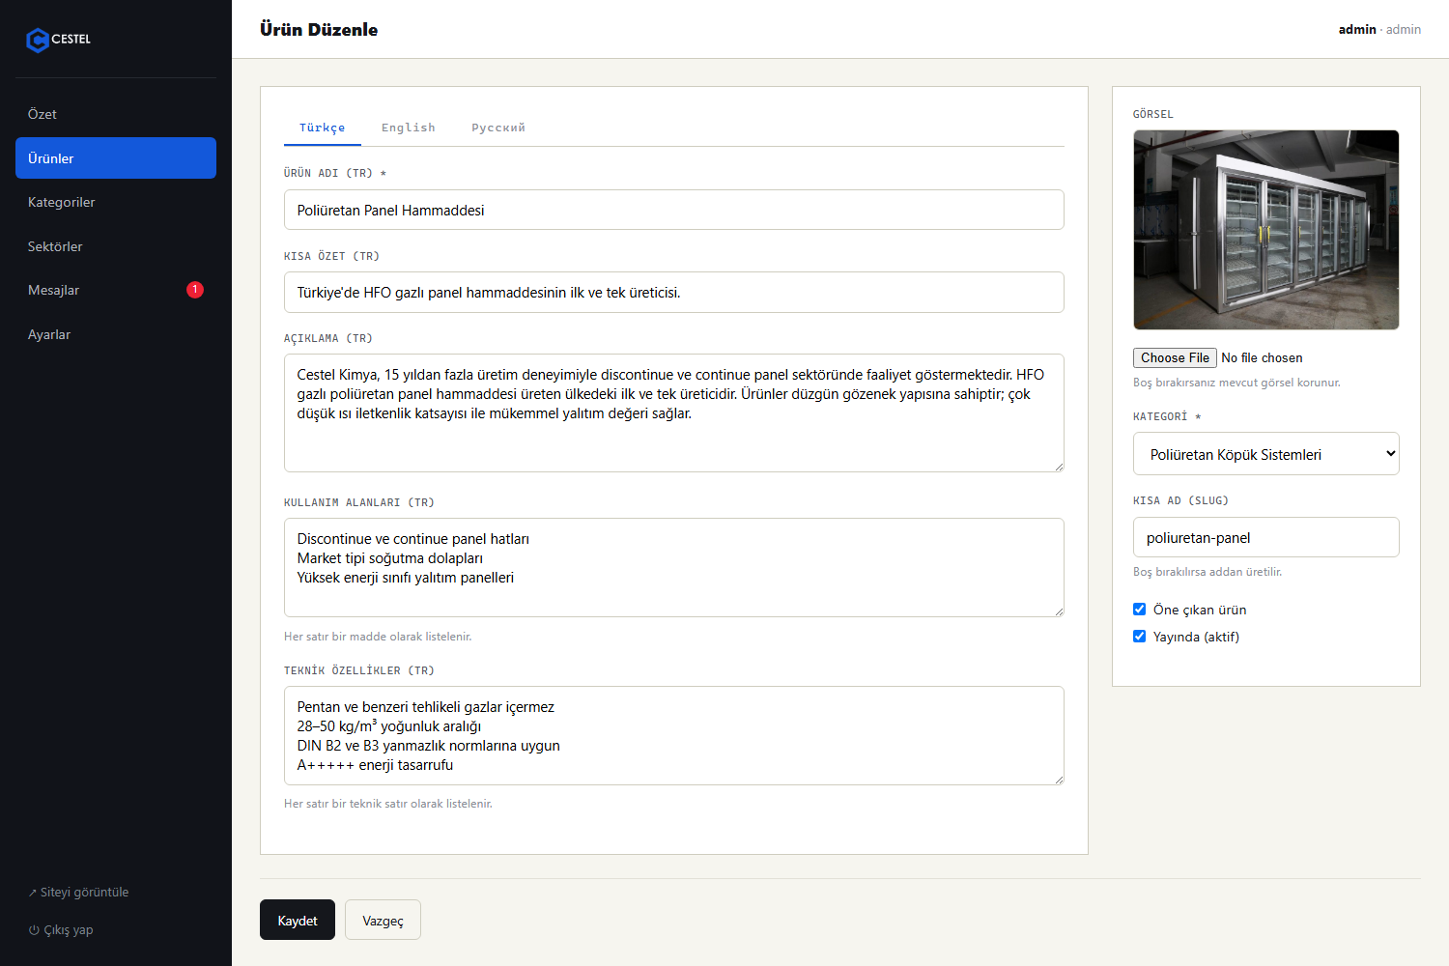Click the admin username in header
The image size is (1449, 966).
[1357, 30]
